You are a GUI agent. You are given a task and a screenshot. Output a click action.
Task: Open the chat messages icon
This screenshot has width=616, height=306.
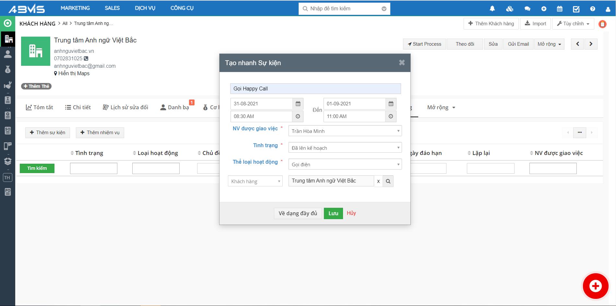[x=527, y=9]
